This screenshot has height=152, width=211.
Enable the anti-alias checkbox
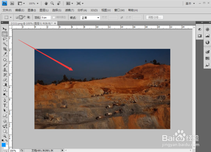click(x=54, y=17)
